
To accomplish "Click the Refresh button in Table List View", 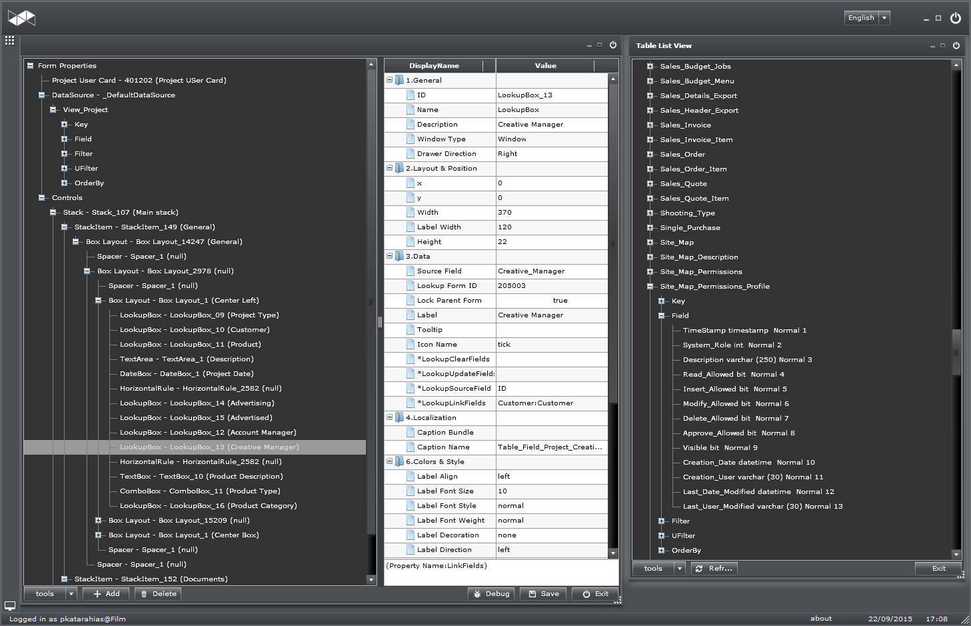I will 713,569.
